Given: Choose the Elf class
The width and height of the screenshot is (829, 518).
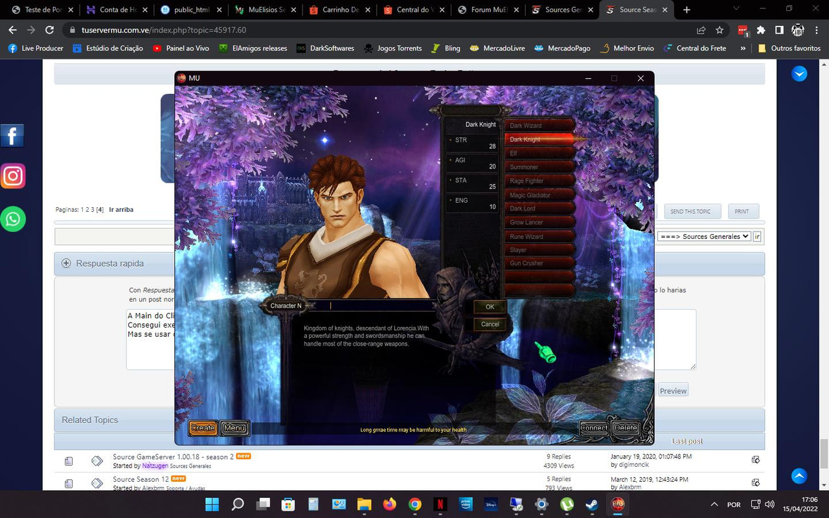Looking at the screenshot, I should click(539, 153).
